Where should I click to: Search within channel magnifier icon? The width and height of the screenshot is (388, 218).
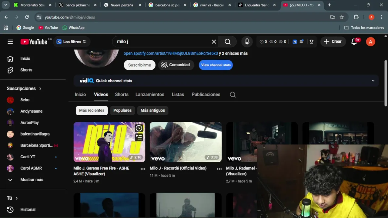(x=233, y=95)
